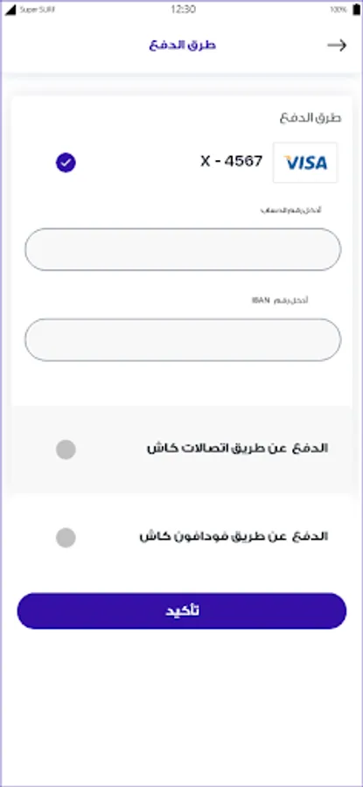
Task: Deselect the checked Visa card radio button
Action: pyautogui.click(x=66, y=163)
